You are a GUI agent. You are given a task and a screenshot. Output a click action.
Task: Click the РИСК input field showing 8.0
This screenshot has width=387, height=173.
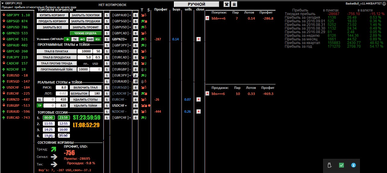[61, 87]
